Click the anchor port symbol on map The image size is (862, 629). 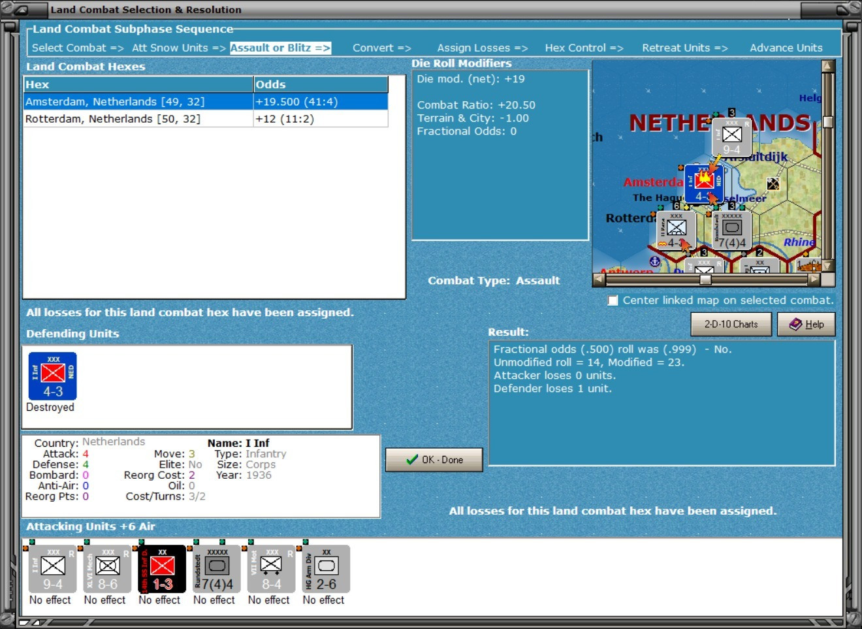(655, 261)
